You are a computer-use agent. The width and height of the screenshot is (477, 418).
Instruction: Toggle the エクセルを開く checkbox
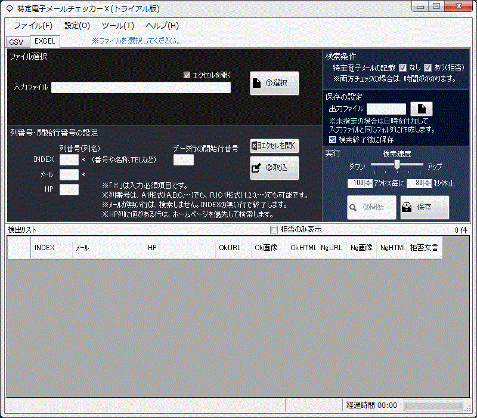click(187, 75)
